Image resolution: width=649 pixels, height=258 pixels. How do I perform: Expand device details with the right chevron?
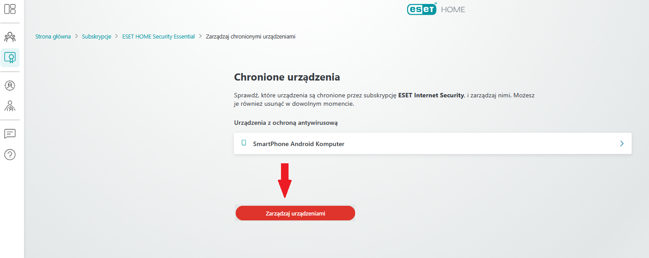pyautogui.click(x=622, y=143)
